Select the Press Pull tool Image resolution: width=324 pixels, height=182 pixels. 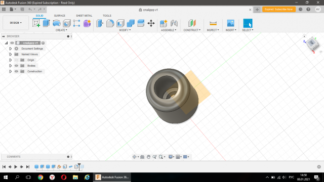tap(100, 23)
